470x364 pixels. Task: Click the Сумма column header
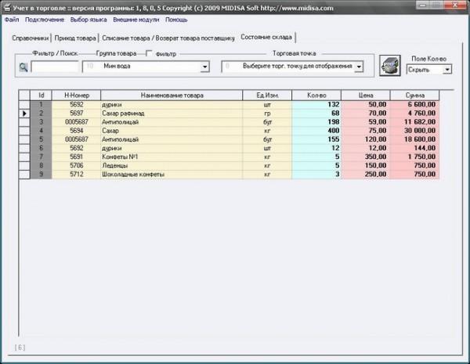pyautogui.click(x=415, y=96)
